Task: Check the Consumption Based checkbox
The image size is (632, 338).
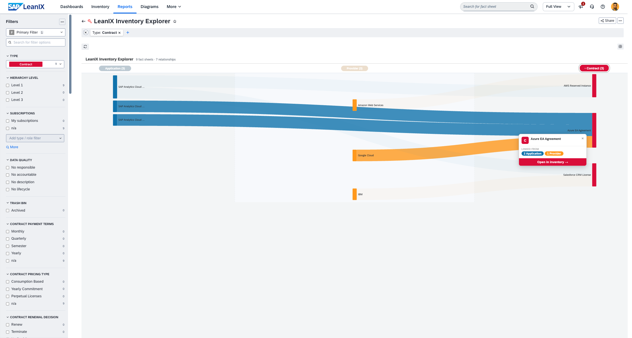Action: click(8, 282)
